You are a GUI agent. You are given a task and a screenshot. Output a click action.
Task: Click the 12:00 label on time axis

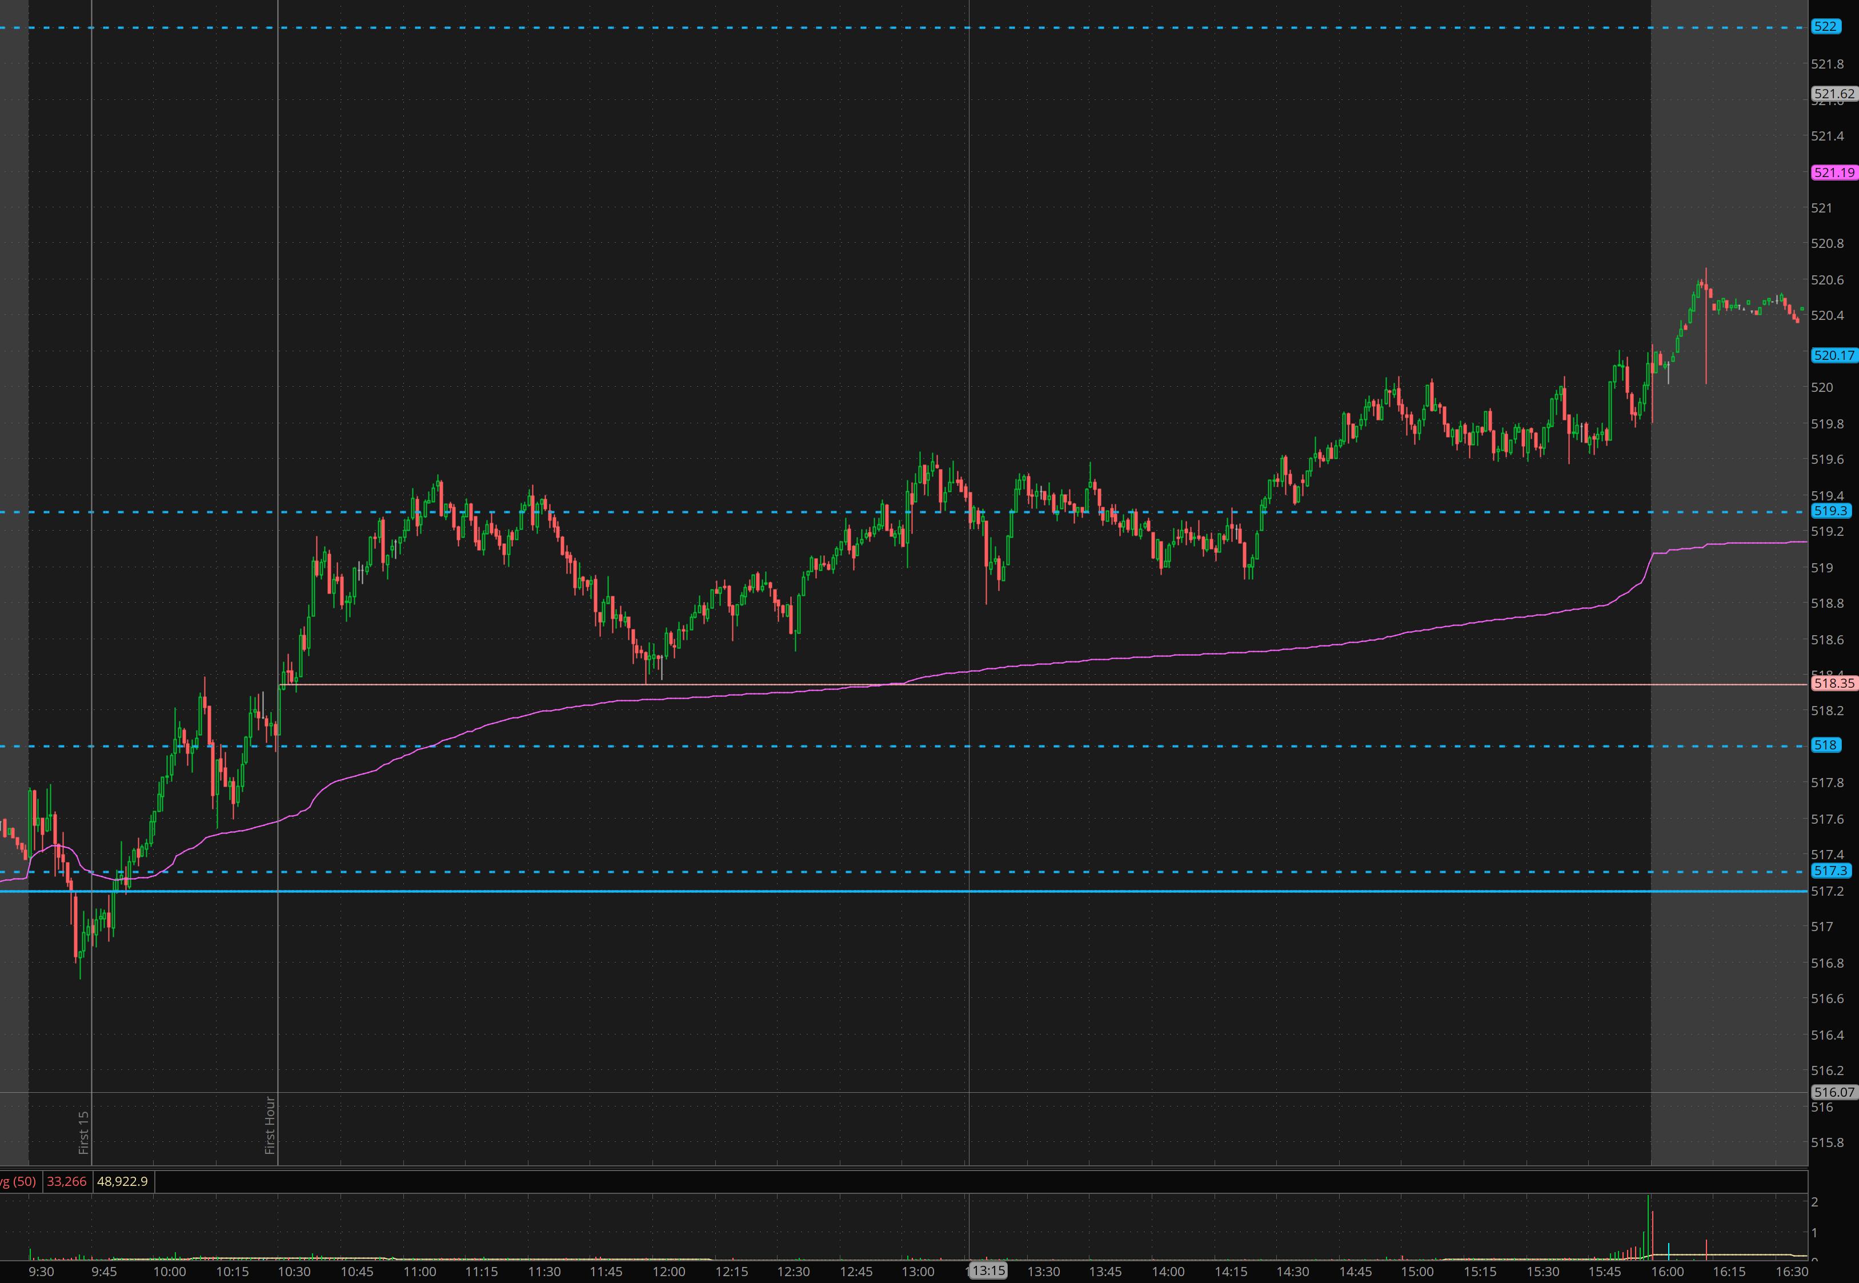click(x=668, y=1272)
